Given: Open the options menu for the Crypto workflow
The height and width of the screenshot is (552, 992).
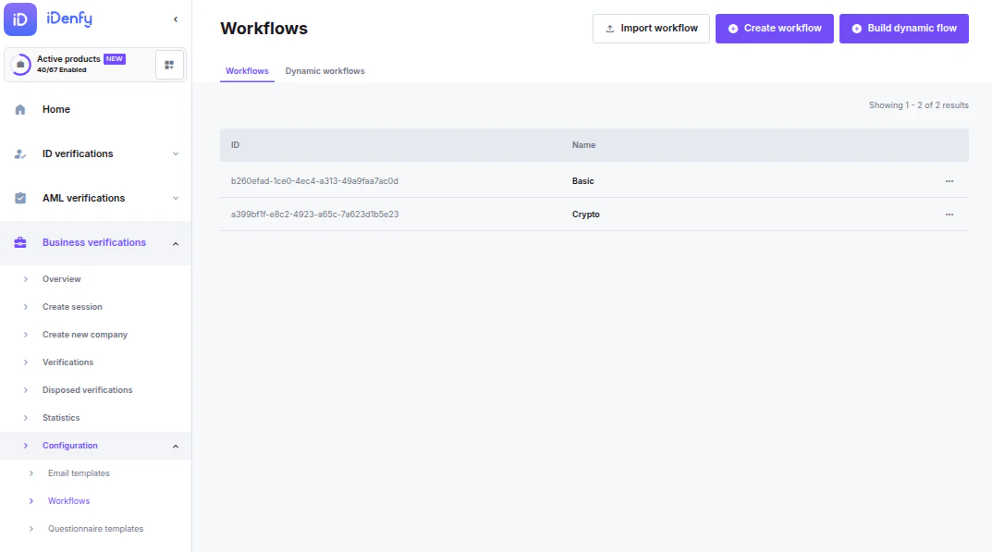Looking at the screenshot, I should [x=949, y=215].
